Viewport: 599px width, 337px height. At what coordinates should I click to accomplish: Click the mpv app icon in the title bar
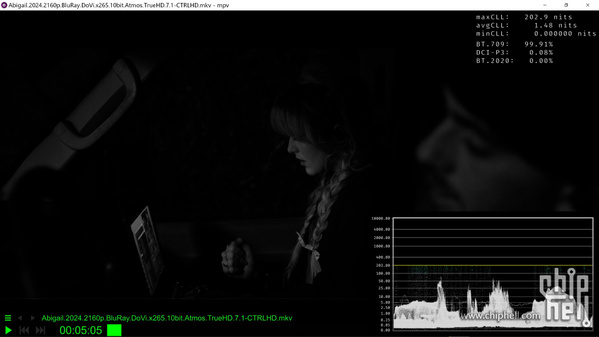coord(4,5)
